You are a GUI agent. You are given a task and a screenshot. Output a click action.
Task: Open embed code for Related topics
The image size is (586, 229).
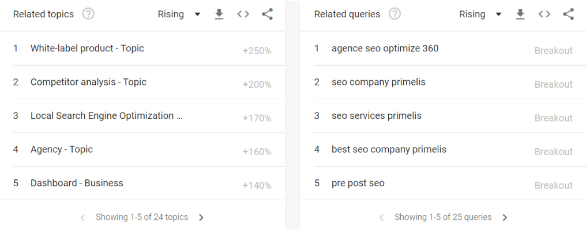click(x=243, y=14)
